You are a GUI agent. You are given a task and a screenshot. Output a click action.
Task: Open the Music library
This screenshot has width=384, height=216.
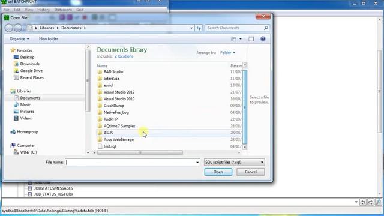pyautogui.click(x=25, y=105)
